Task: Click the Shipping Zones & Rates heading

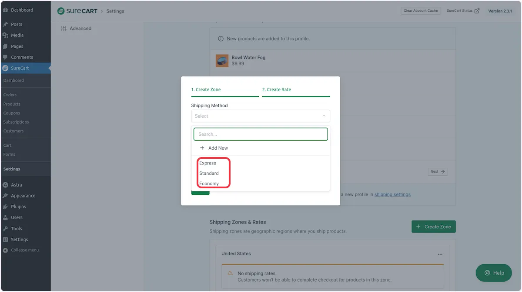Action: point(238,222)
